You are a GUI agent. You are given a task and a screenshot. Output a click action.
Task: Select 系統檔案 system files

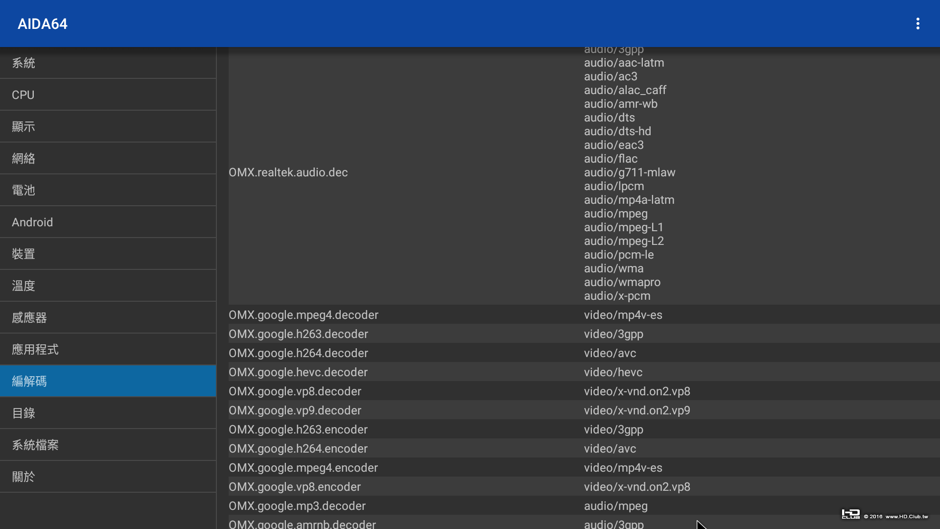108,445
